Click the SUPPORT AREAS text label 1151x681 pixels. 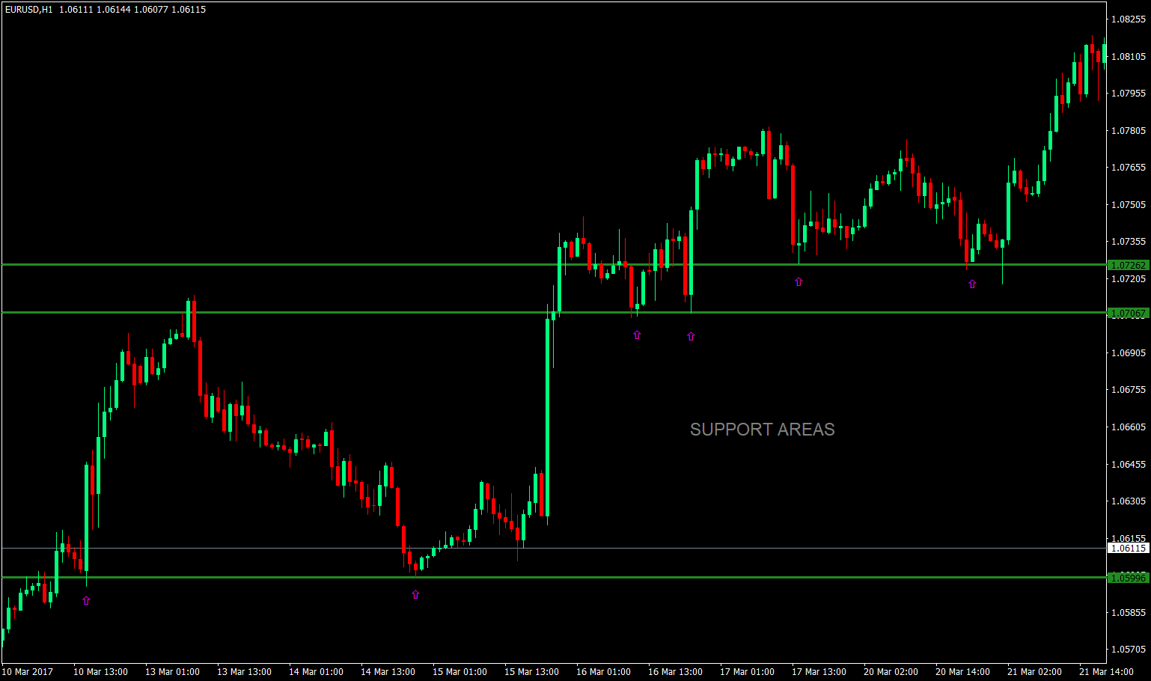coord(763,430)
